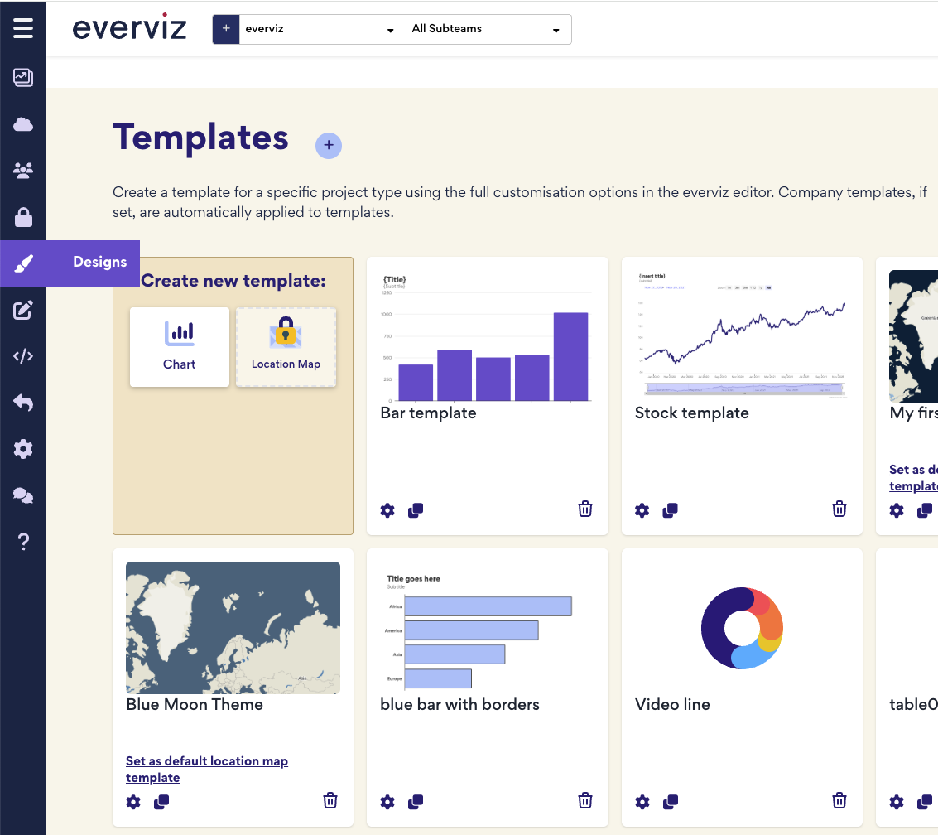Open Blue Moon Theme map thumbnail
The image size is (938, 835).
(x=233, y=628)
